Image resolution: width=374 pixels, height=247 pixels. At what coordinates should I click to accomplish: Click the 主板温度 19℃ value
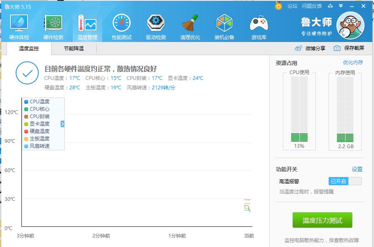tap(116, 88)
